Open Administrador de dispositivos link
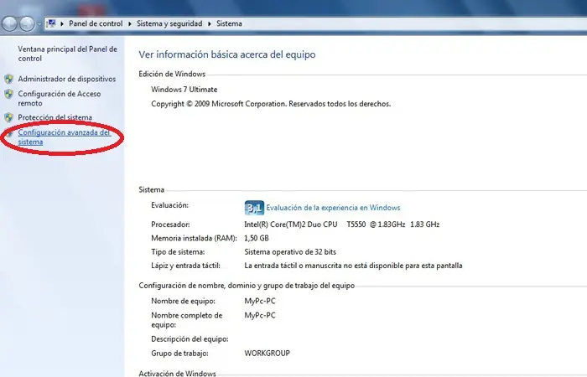 pos(67,79)
